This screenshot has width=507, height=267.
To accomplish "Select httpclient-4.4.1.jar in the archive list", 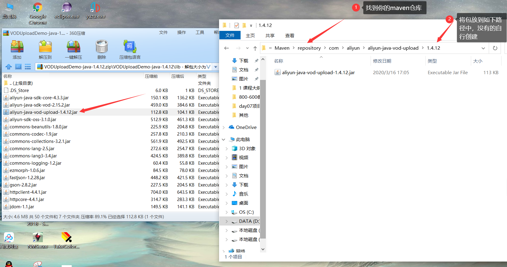I will click(111, 192).
